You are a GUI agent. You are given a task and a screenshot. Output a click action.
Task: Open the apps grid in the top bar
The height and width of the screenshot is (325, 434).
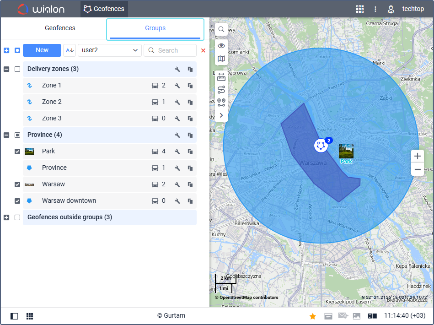click(359, 9)
